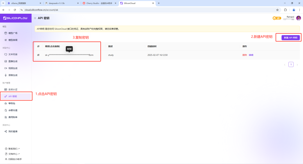Image resolution: width=303 pixels, height=164 pixels.
Task: Go to previous page arrow in pagination
Action: (x=285, y=65)
